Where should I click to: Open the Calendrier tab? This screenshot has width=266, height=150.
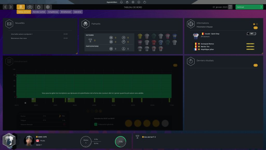pos(78,12)
